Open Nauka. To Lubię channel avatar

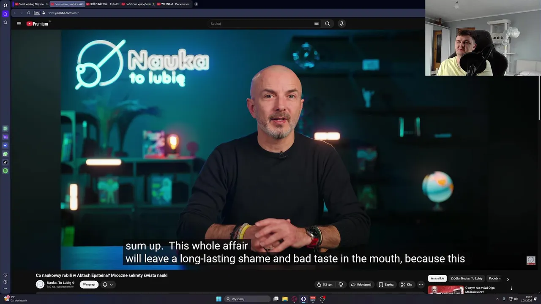(40, 285)
